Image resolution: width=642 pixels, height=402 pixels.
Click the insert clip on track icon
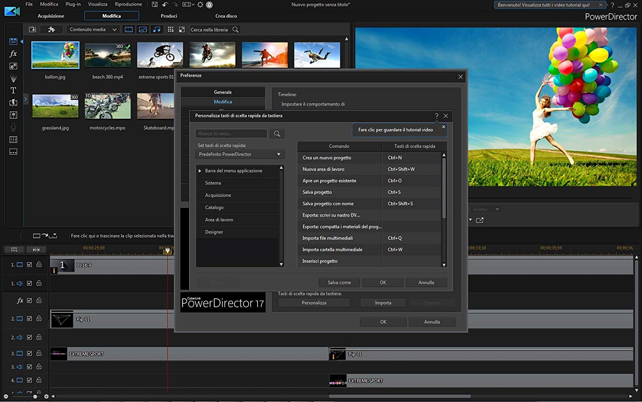coord(45,236)
